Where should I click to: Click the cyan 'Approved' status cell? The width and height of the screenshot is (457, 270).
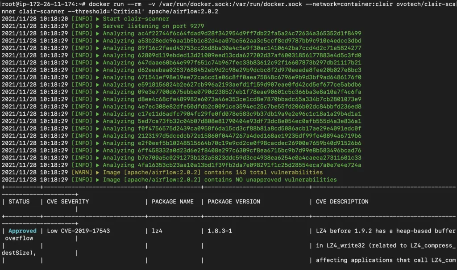tap(22, 231)
